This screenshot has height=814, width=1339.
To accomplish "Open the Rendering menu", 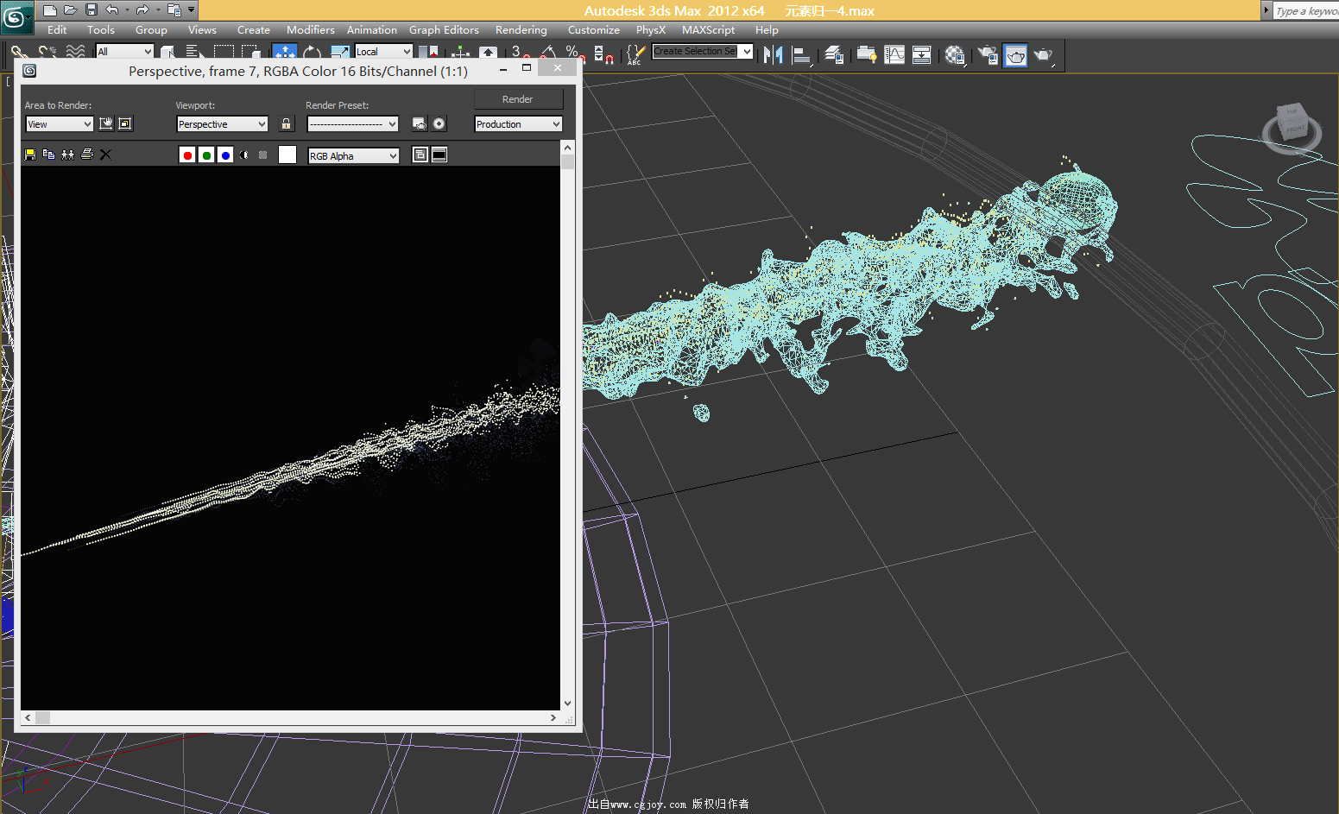I will tap(521, 30).
